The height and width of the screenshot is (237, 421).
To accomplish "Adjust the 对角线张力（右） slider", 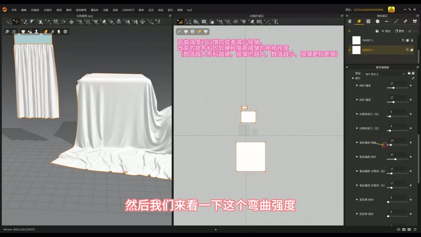I will click(x=398, y=117).
